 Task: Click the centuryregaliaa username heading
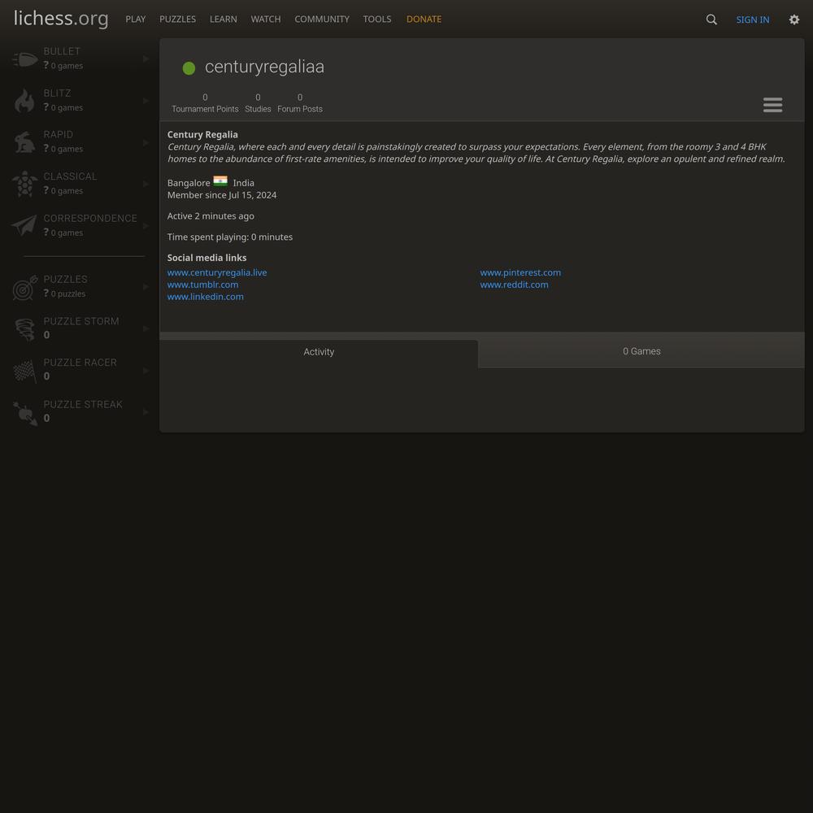coord(264,67)
